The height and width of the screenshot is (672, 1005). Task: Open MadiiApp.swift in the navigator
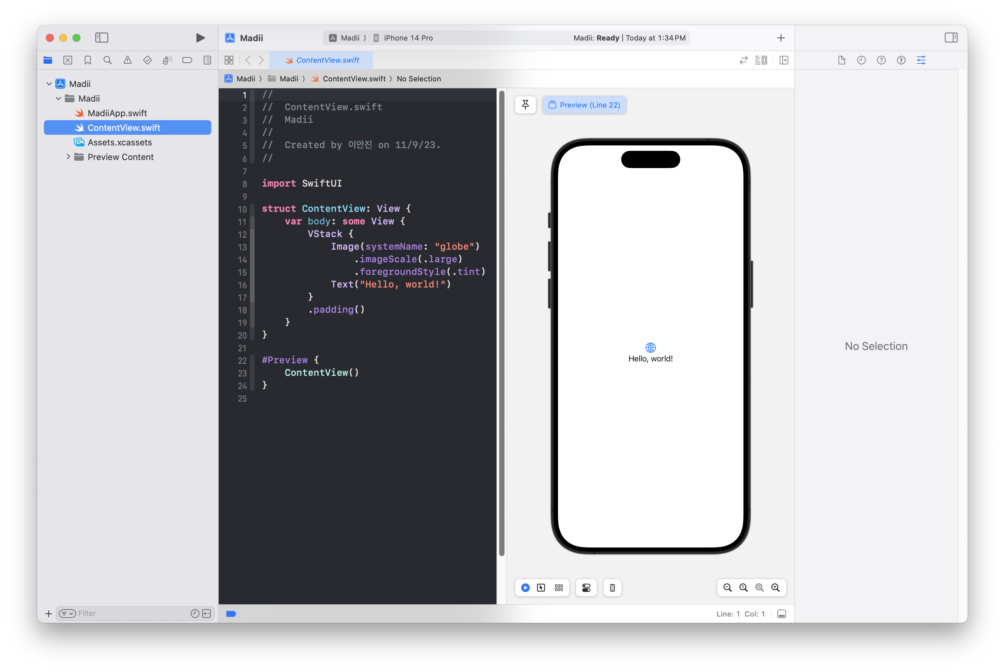pos(117,113)
